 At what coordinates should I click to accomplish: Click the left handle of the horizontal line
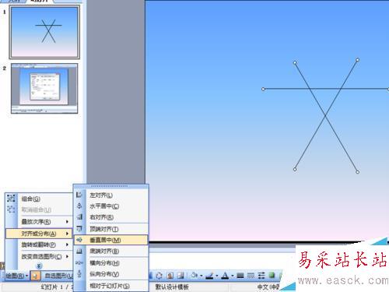pos(263,89)
